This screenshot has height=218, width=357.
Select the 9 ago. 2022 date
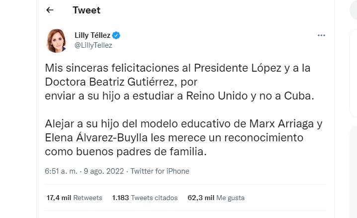[x=104, y=171]
